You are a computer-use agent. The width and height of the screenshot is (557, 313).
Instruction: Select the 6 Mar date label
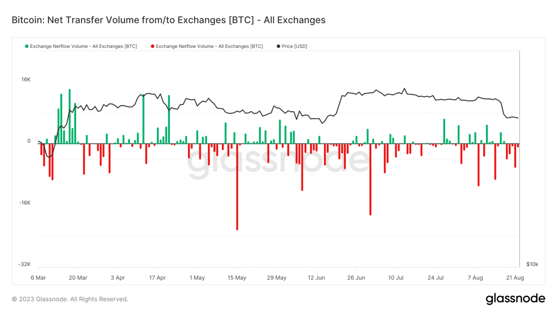[38, 278]
